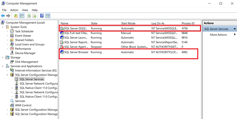
Task: Click the gray Forward arrow in toolbar
Action: pos(8,16)
